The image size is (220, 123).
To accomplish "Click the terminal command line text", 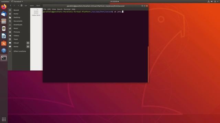I will click(x=83, y=12).
